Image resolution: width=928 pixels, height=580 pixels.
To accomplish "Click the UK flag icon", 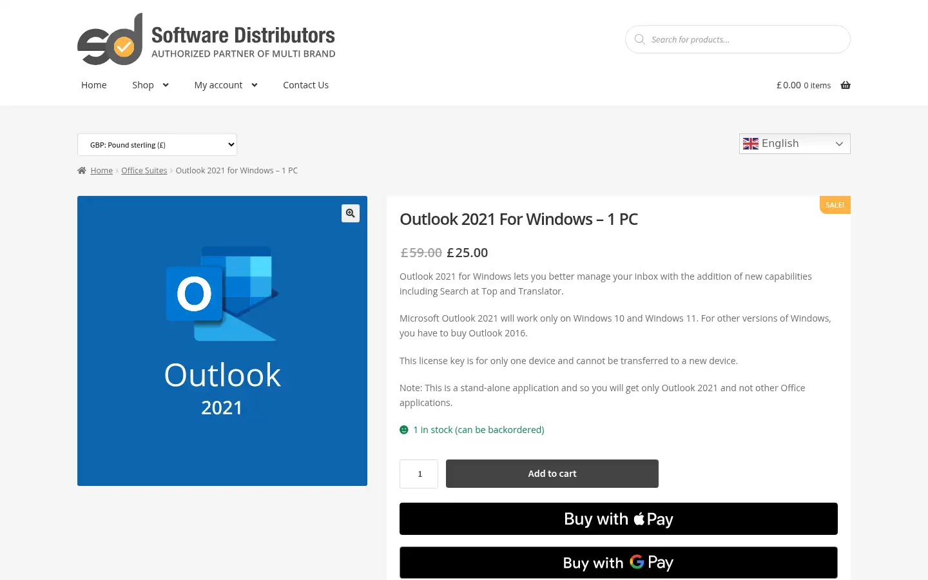I will coord(751,144).
